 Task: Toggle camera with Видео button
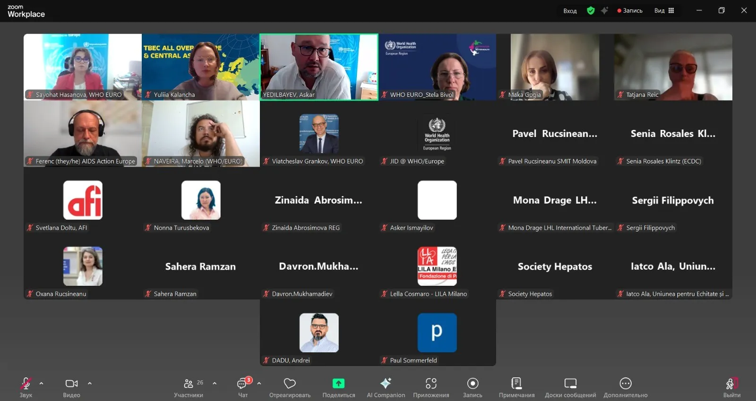72,387
